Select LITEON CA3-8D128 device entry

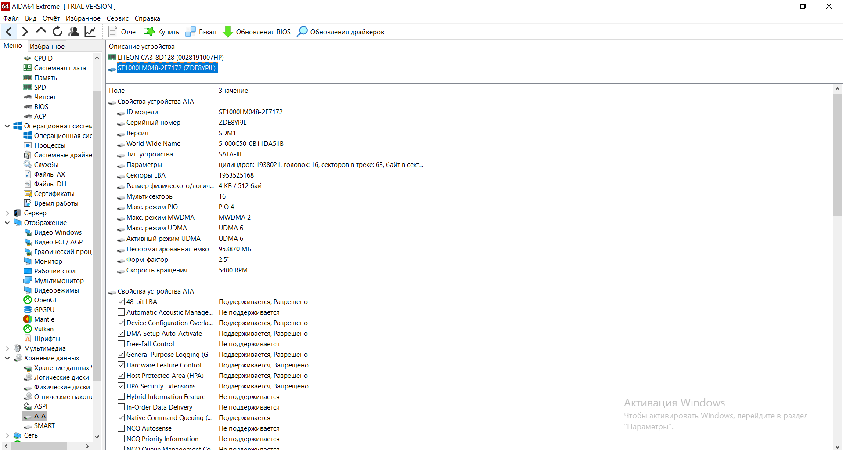click(166, 58)
